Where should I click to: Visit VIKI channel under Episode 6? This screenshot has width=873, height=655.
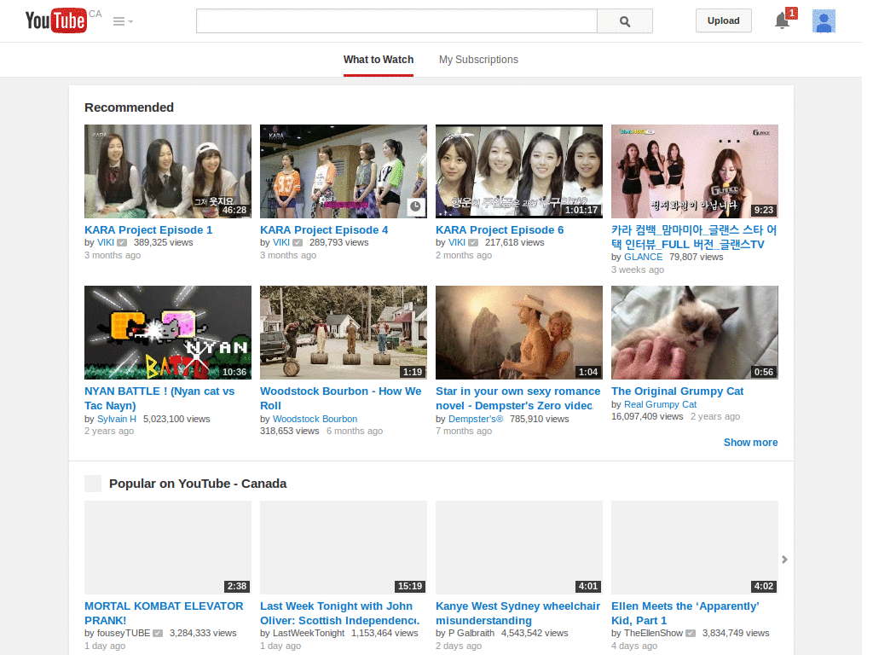point(457,243)
